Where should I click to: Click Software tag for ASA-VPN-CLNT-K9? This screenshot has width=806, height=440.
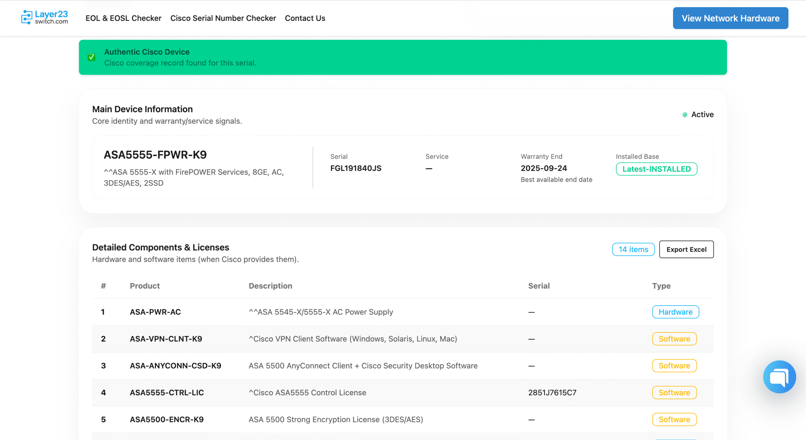[x=674, y=339]
